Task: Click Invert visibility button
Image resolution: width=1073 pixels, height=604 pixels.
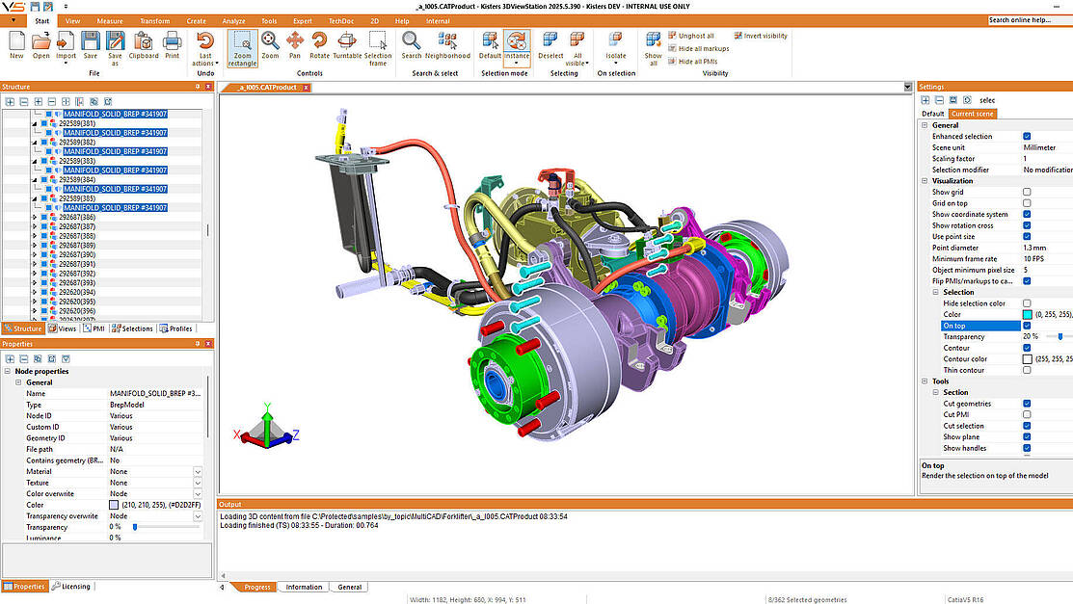Action: tap(760, 36)
